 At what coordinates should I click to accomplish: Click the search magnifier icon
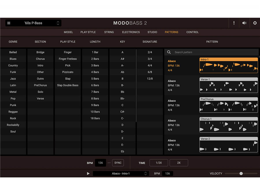click(169, 52)
